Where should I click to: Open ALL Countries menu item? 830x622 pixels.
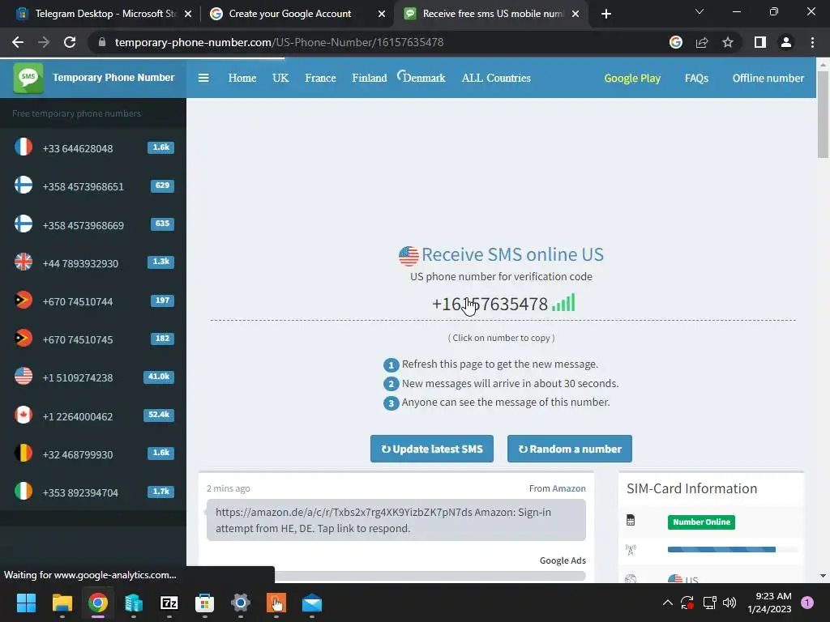pos(496,78)
